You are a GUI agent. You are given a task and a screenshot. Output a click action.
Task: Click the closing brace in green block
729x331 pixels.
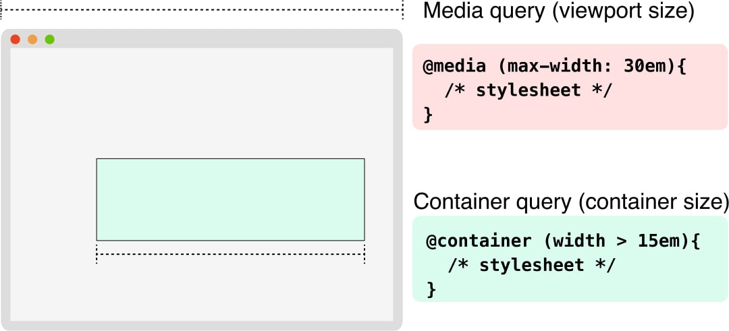[432, 289]
